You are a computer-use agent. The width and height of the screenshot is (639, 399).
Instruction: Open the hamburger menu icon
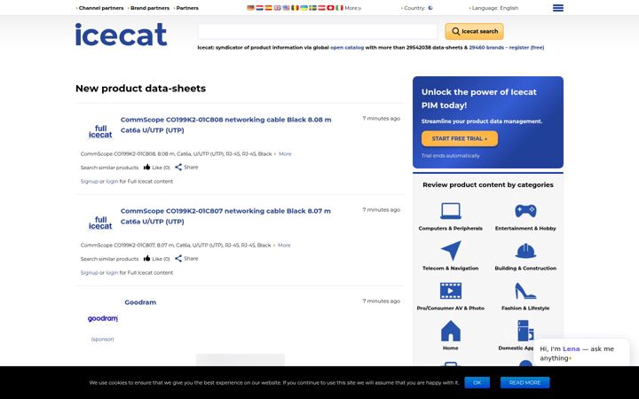[x=558, y=8]
